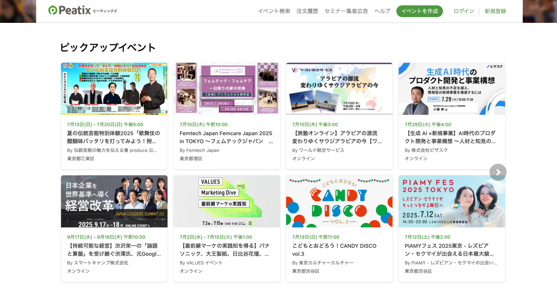Click the Peatix logo icon
Image resolution: width=557 pixels, height=301 pixels.
[x=53, y=10]
